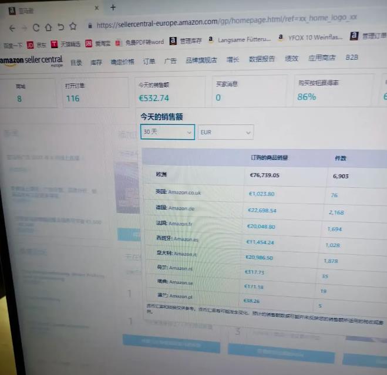The height and width of the screenshot is (375, 387).
Task: Open the 增长 menu
Action: coord(233,59)
